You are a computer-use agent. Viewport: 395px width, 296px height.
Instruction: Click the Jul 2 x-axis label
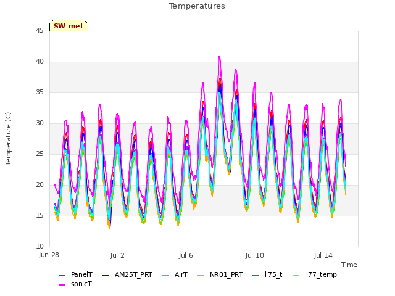pyautogui.click(x=117, y=255)
